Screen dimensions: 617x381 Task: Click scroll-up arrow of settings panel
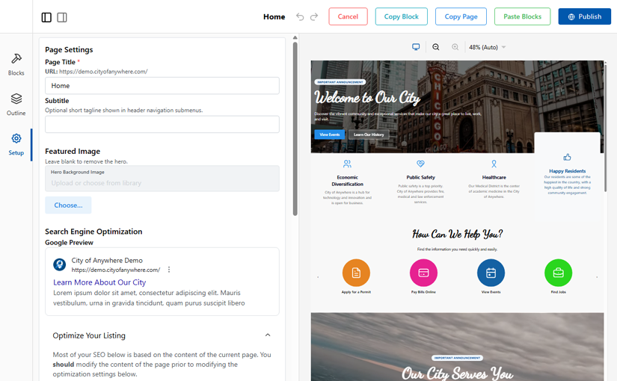click(295, 38)
